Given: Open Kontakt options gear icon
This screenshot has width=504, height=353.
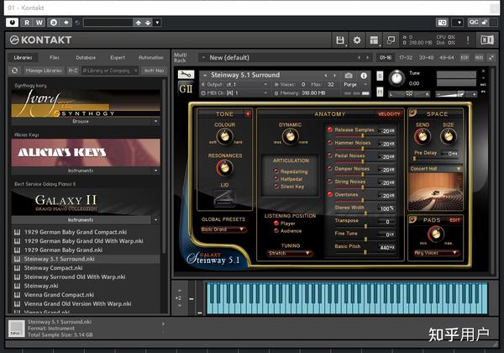Looking at the screenshot, I should tap(356, 40).
